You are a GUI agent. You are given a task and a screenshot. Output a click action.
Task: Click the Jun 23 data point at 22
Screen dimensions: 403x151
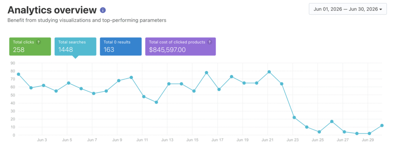pos(294,117)
